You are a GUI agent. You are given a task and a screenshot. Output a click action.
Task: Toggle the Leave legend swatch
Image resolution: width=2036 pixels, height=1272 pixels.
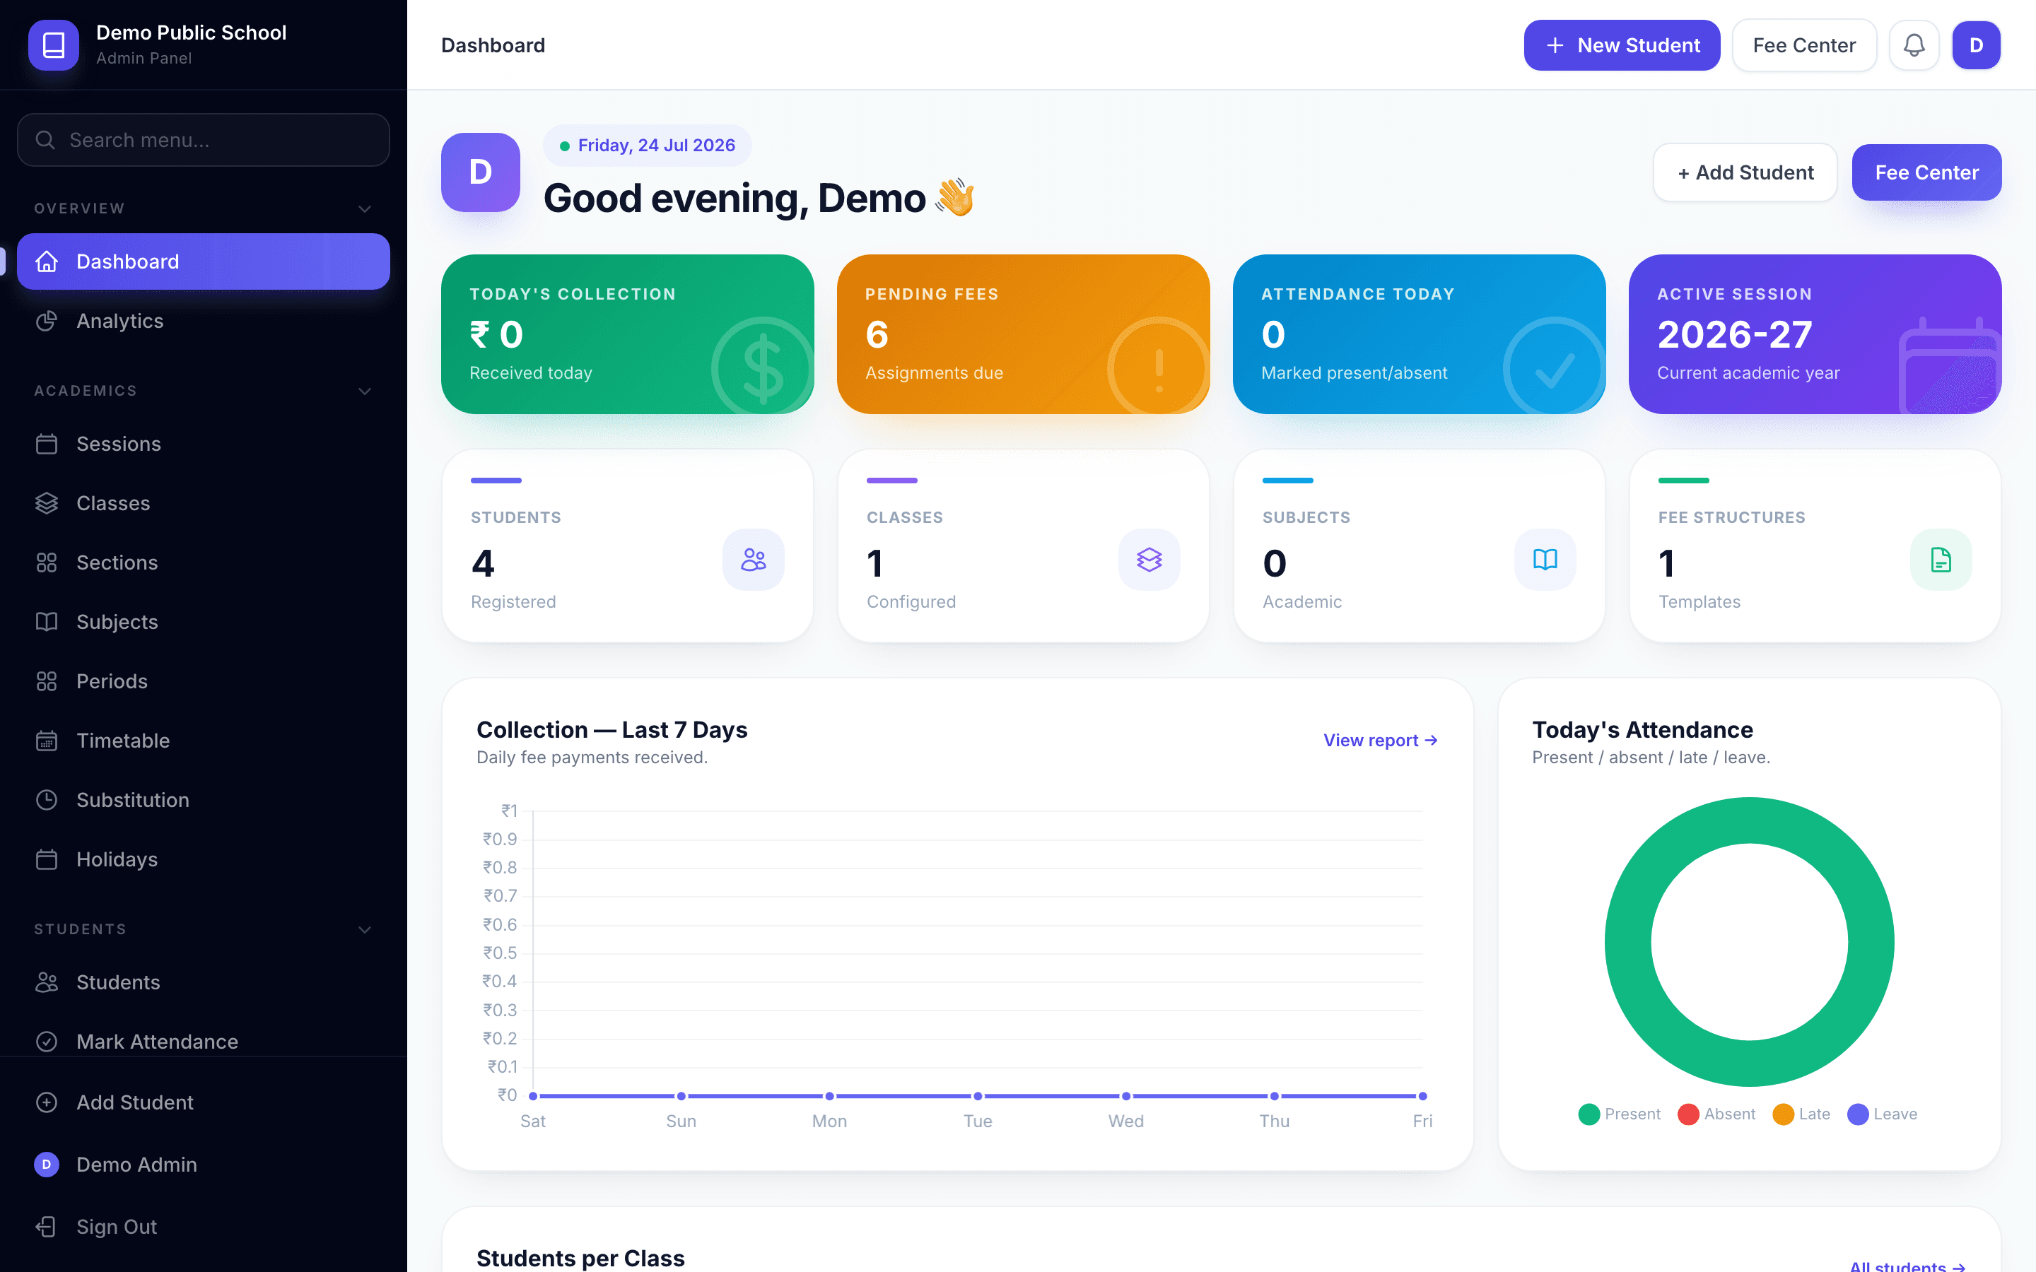1858,1114
